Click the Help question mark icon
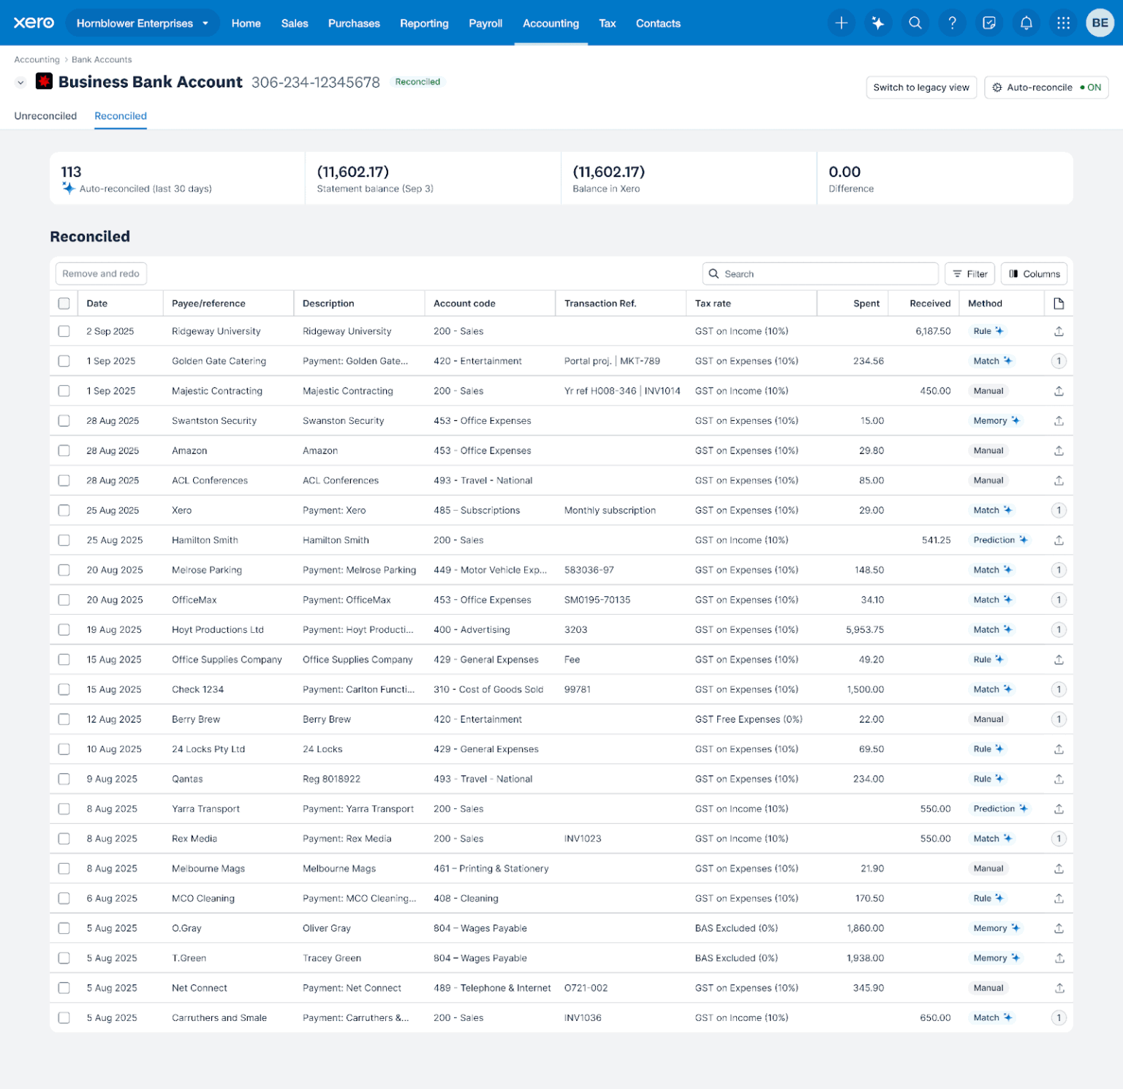Viewport: 1123px width, 1089px height. (x=952, y=23)
